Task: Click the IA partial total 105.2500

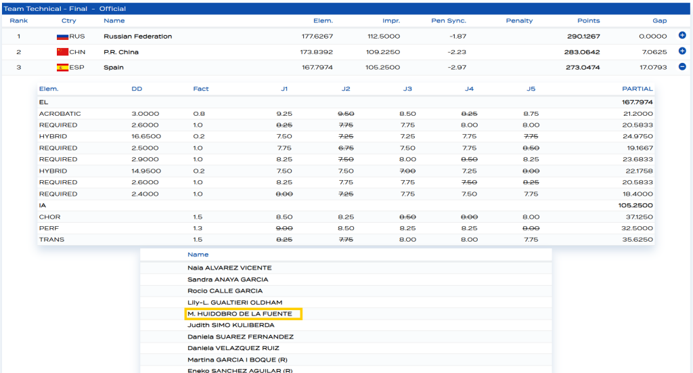Action: click(637, 206)
